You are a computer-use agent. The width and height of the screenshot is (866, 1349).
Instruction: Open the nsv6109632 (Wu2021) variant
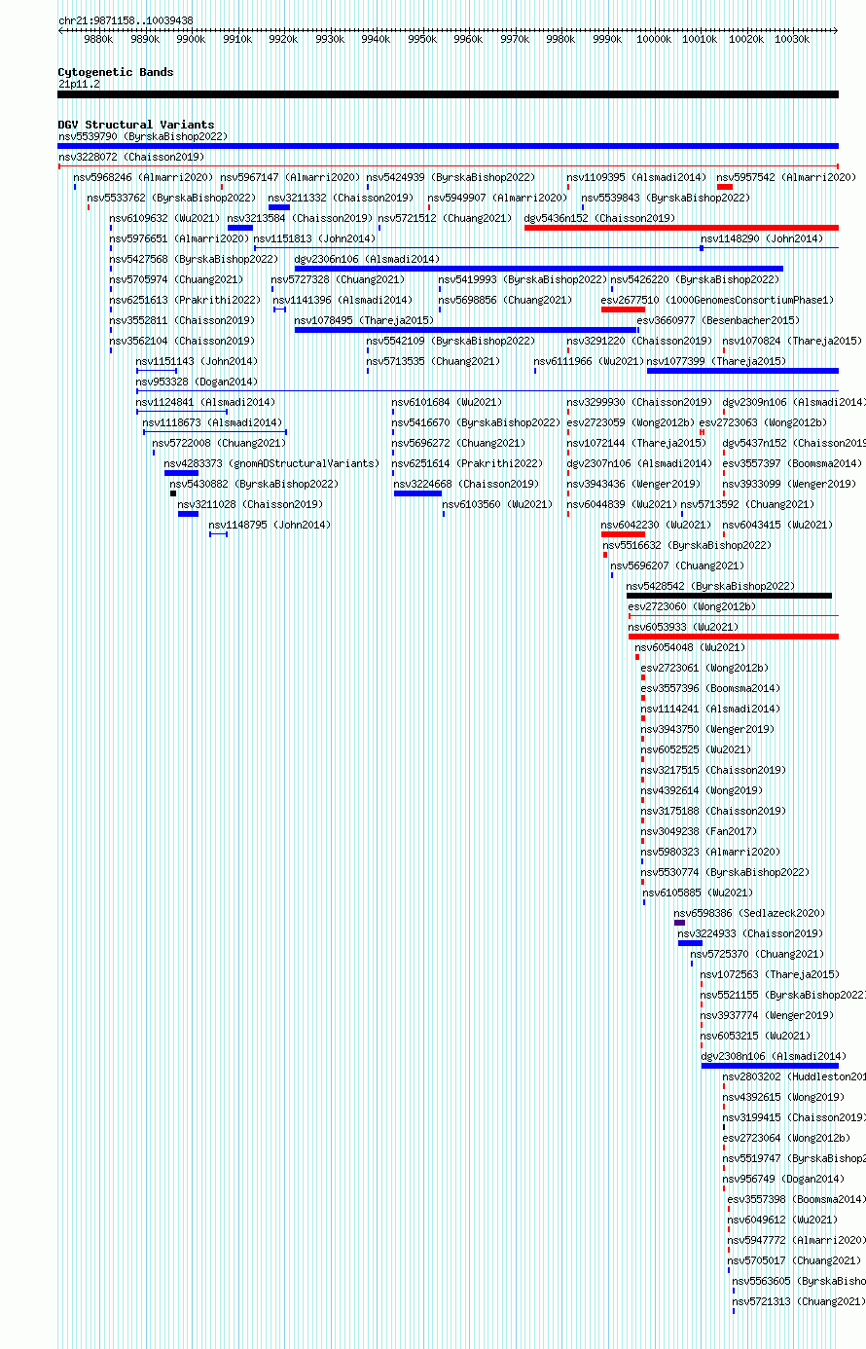pyautogui.click(x=165, y=218)
